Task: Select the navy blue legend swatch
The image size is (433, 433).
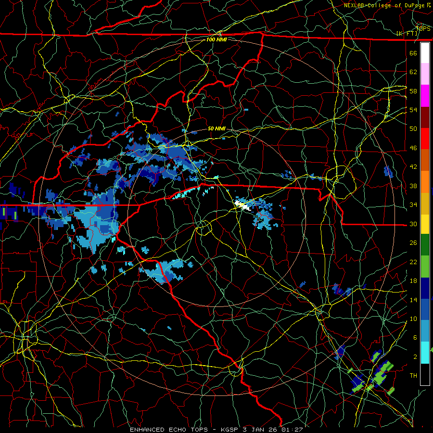Action: 425,288
